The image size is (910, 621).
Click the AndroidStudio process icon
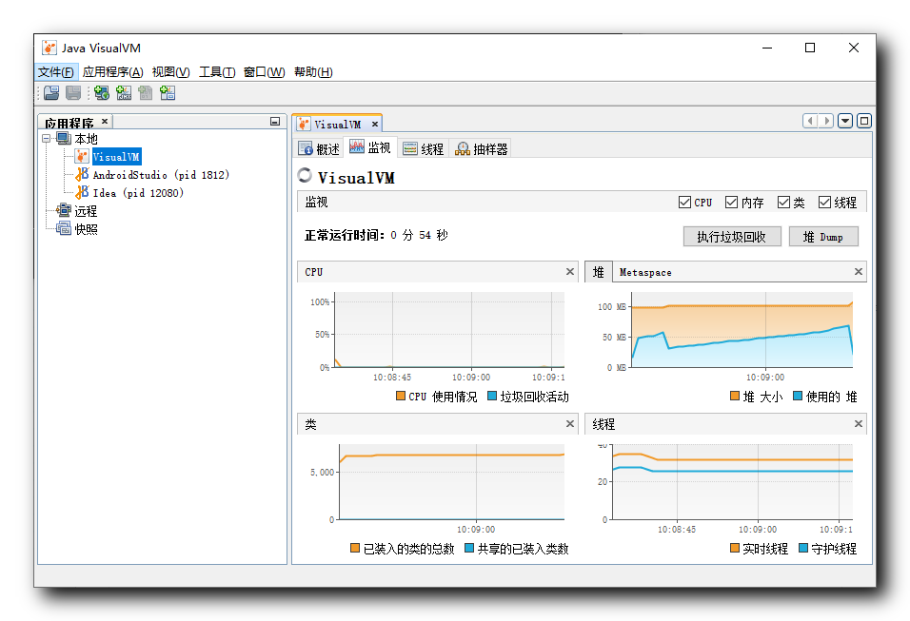82,175
